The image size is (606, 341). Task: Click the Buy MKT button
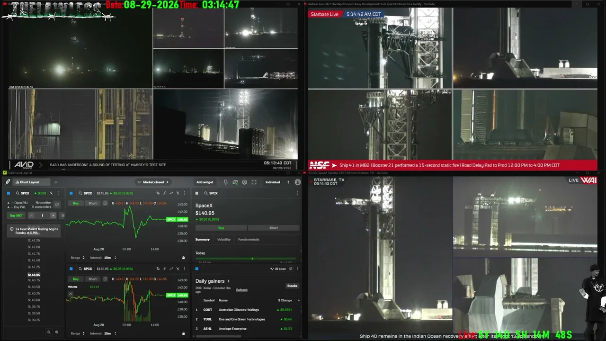point(16,215)
